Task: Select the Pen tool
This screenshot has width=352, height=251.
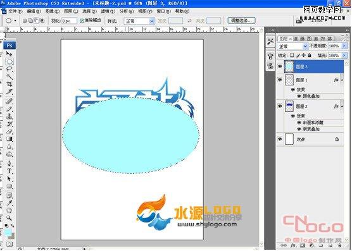Action: tap(9, 163)
